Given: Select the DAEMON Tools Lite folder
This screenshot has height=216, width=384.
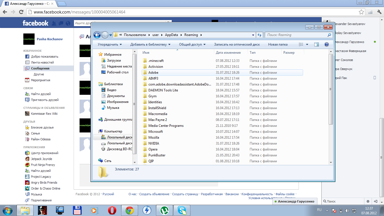Looking at the screenshot, I should point(163,90).
